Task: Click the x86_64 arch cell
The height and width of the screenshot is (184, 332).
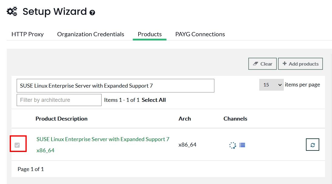Action: coord(187,145)
